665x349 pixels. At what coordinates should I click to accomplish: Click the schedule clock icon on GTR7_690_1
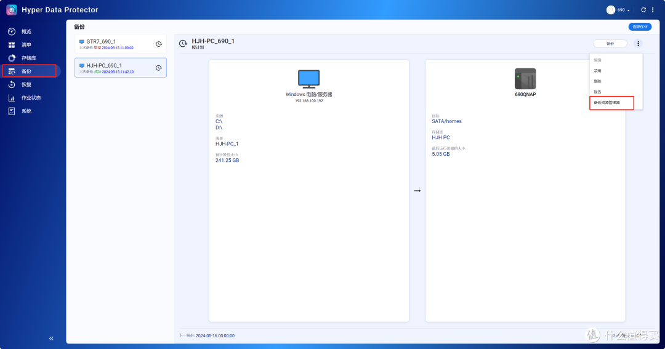point(159,44)
